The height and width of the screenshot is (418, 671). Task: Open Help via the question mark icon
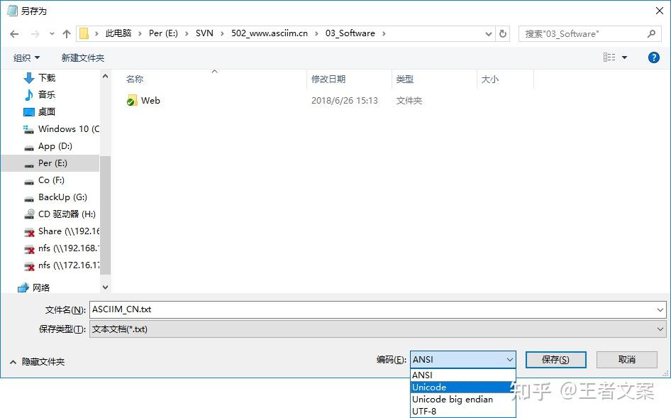pos(653,57)
